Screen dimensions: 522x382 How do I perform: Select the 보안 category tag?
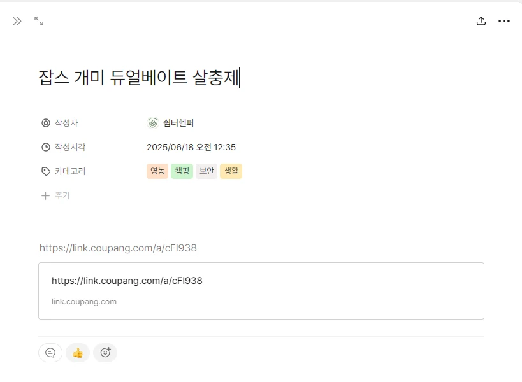coord(207,171)
